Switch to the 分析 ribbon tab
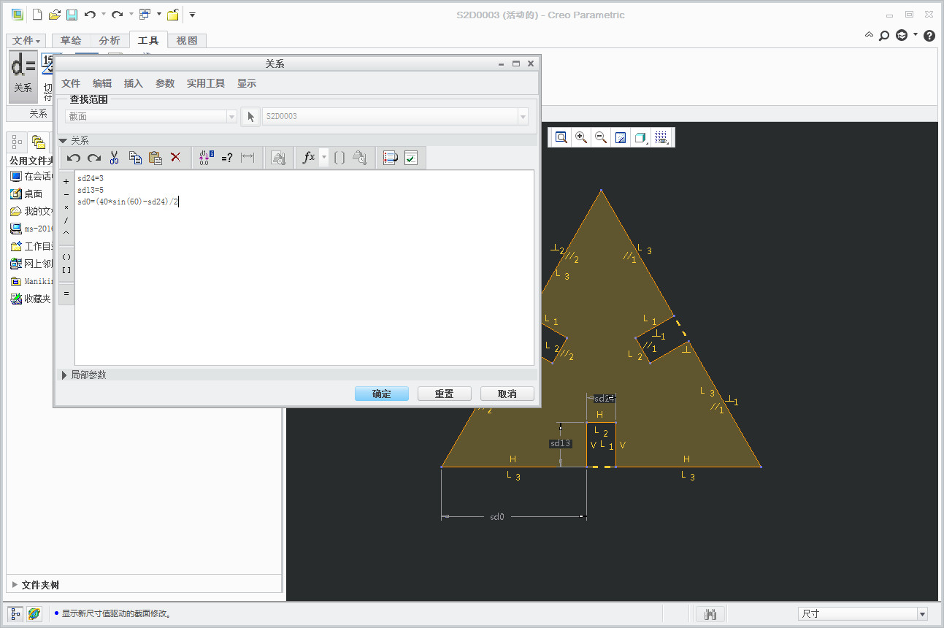The image size is (944, 628). point(110,41)
